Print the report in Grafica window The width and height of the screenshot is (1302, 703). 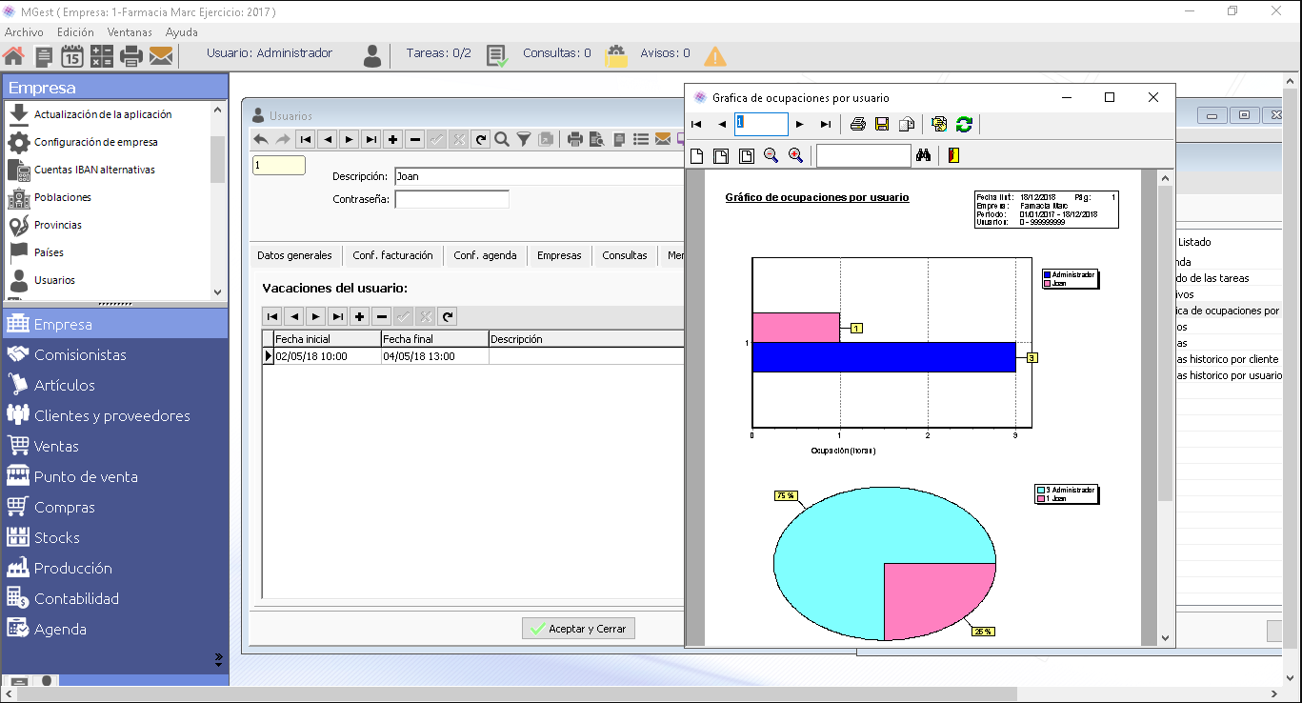click(x=858, y=124)
